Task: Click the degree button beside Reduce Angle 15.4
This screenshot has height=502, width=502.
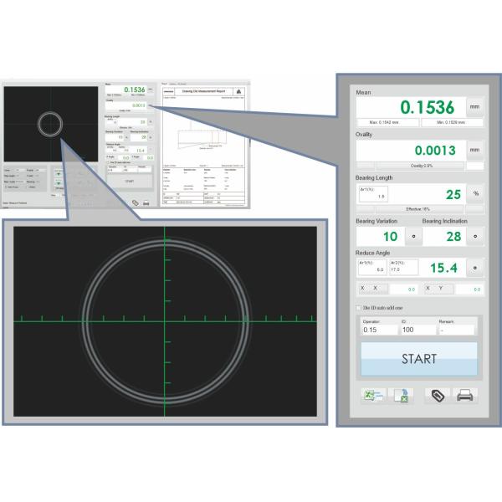Action: coord(475,268)
